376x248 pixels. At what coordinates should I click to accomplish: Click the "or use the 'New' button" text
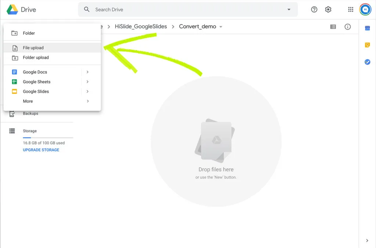point(216,177)
